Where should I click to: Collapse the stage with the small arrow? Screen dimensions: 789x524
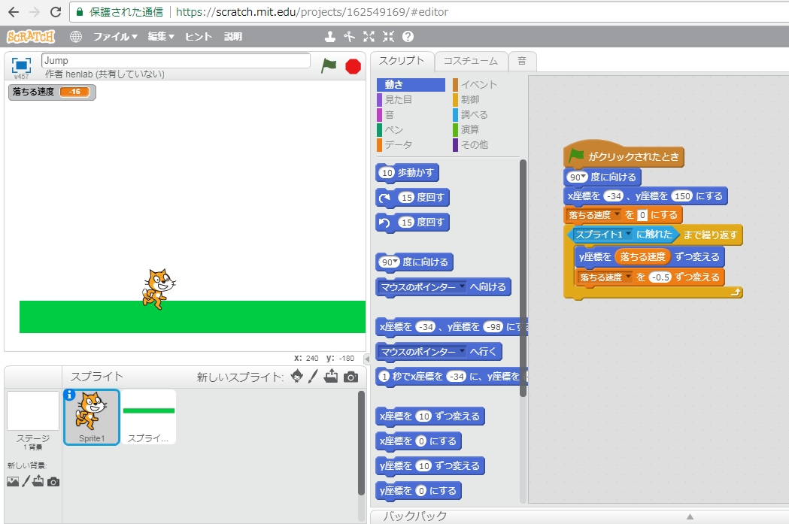tap(366, 359)
